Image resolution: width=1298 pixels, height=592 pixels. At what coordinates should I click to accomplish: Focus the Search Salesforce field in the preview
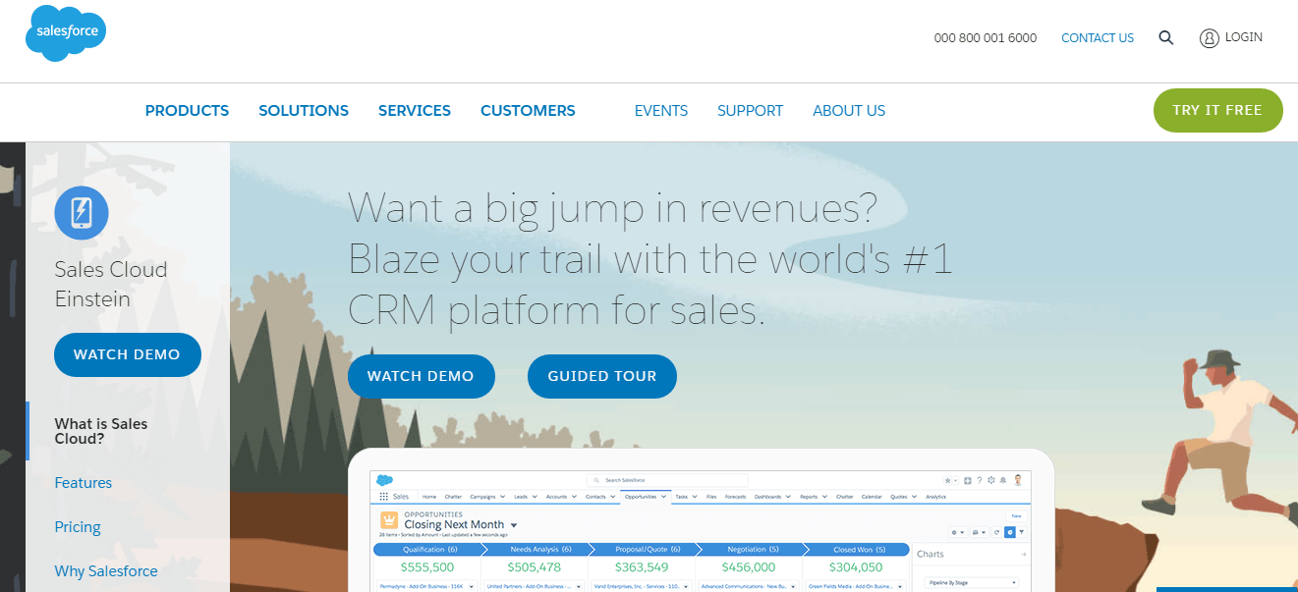click(667, 480)
